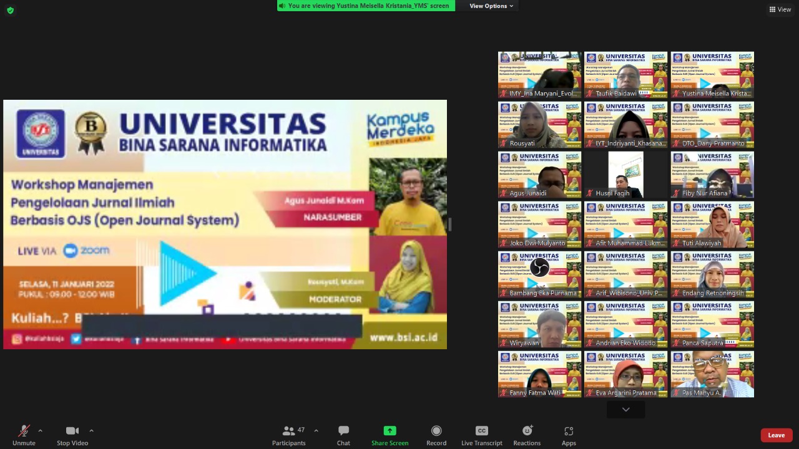Select Taufik Baidawi's video tile

tap(625, 75)
